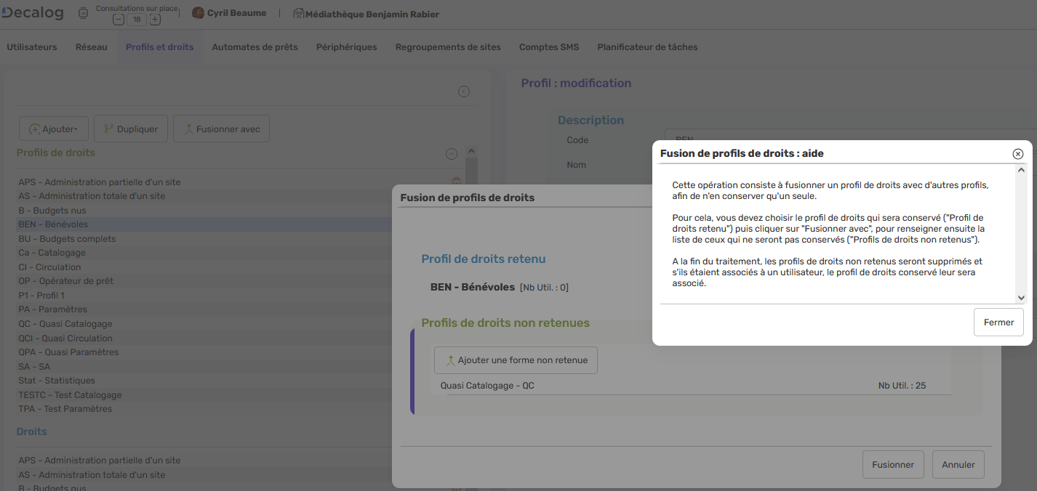Increment the consultations counter with the plus button
Image resolution: width=1037 pixels, height=491 pixels.
click(154, 19)
